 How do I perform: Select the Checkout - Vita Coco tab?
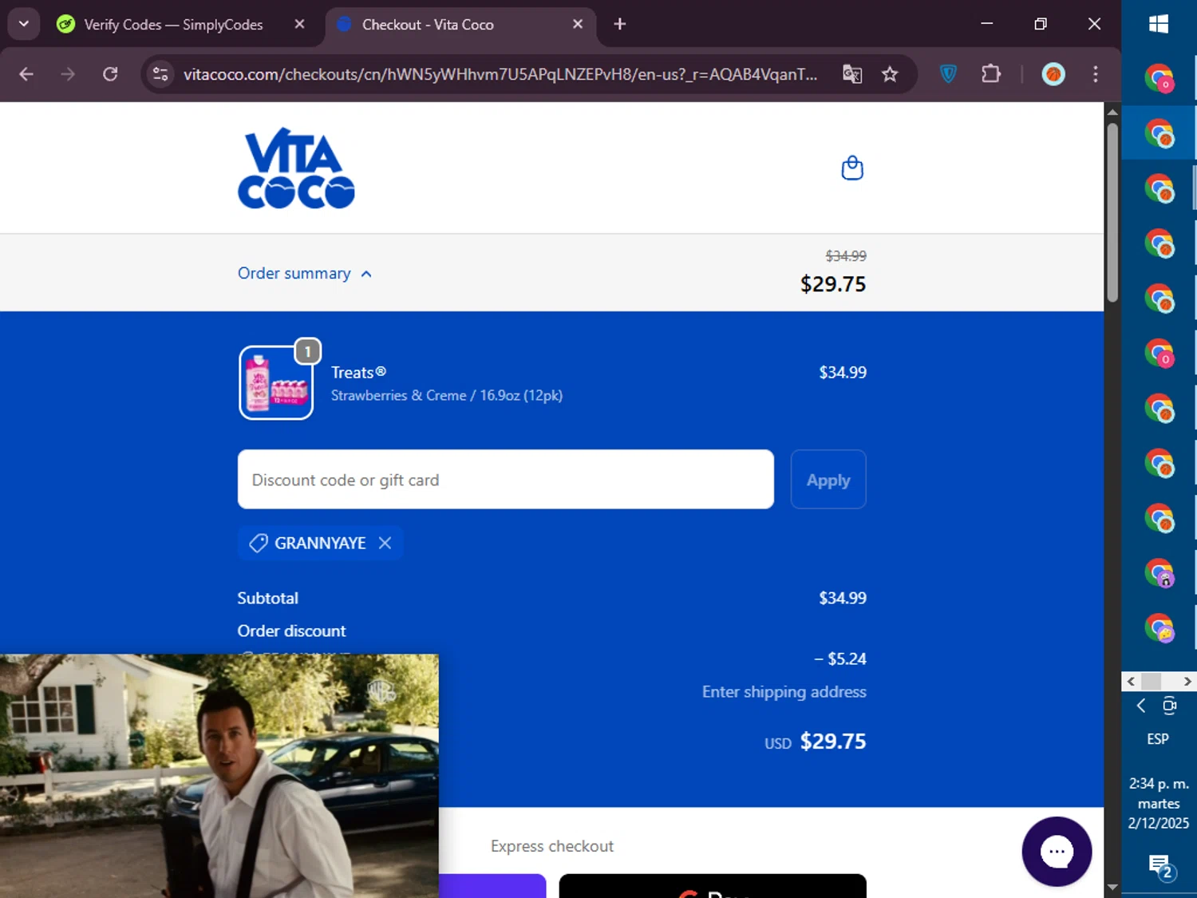[460, 25]
